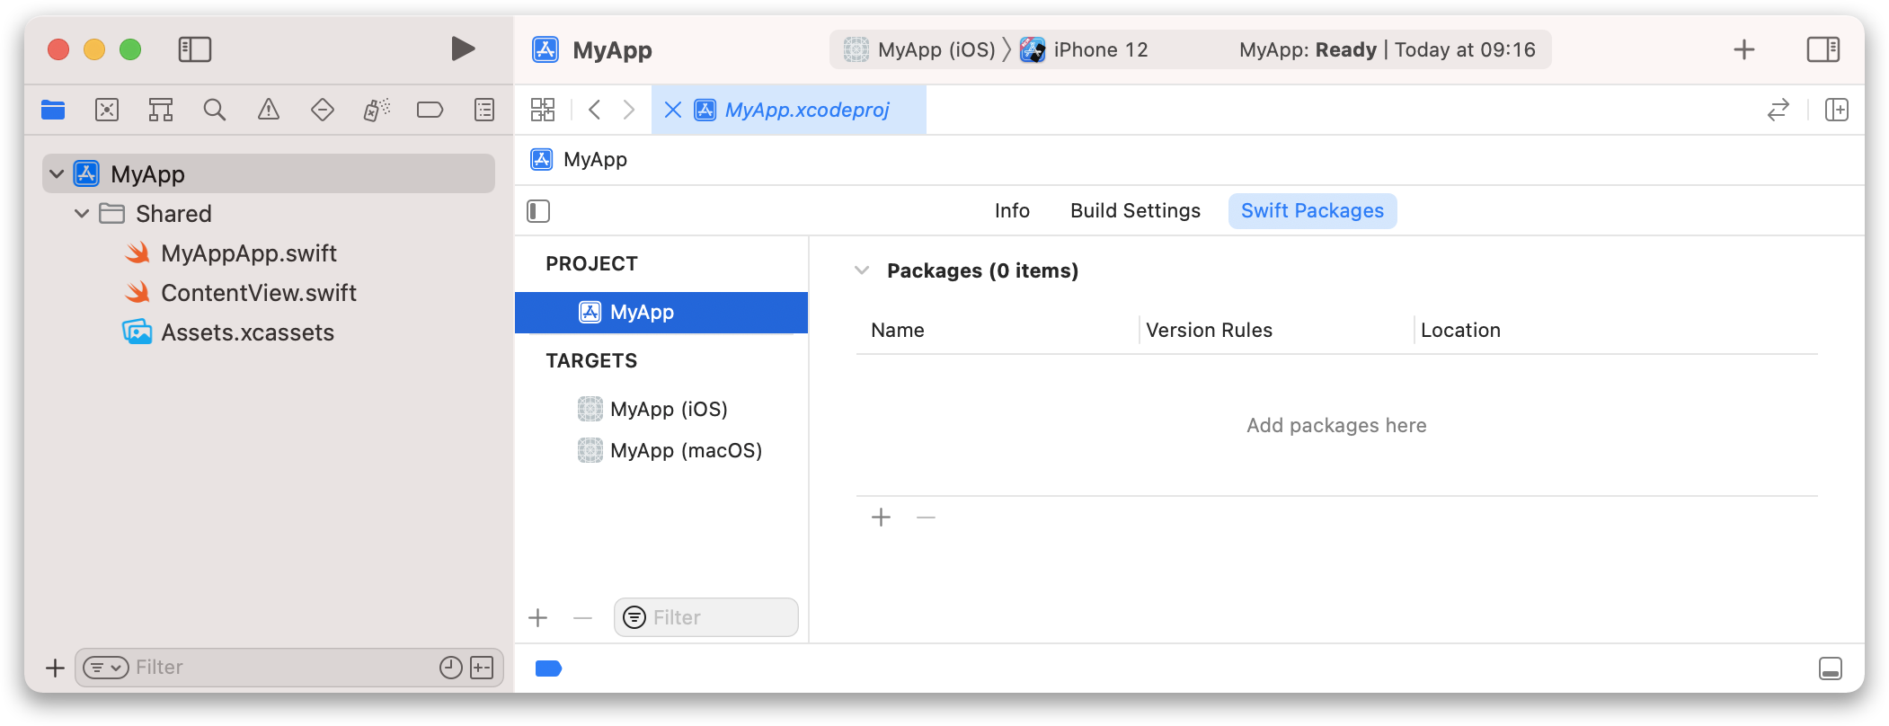Hide the project and targets list
The image size is (1889, 726).
538,211
